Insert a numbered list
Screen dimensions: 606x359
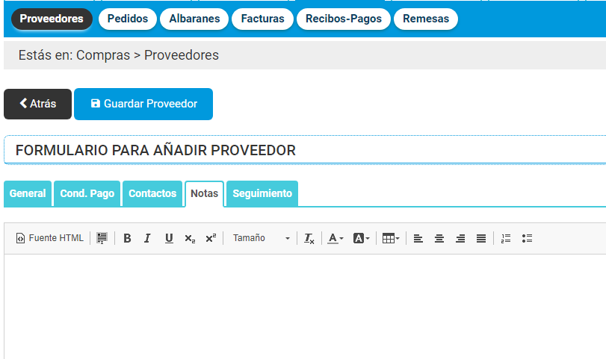click(506, 238)
